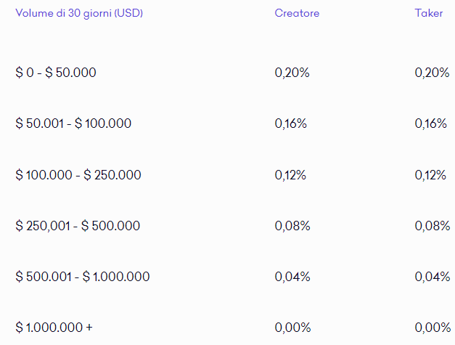Click the 0,04% Taker fee value
The image size is (455, 345).
pos(433,277)
